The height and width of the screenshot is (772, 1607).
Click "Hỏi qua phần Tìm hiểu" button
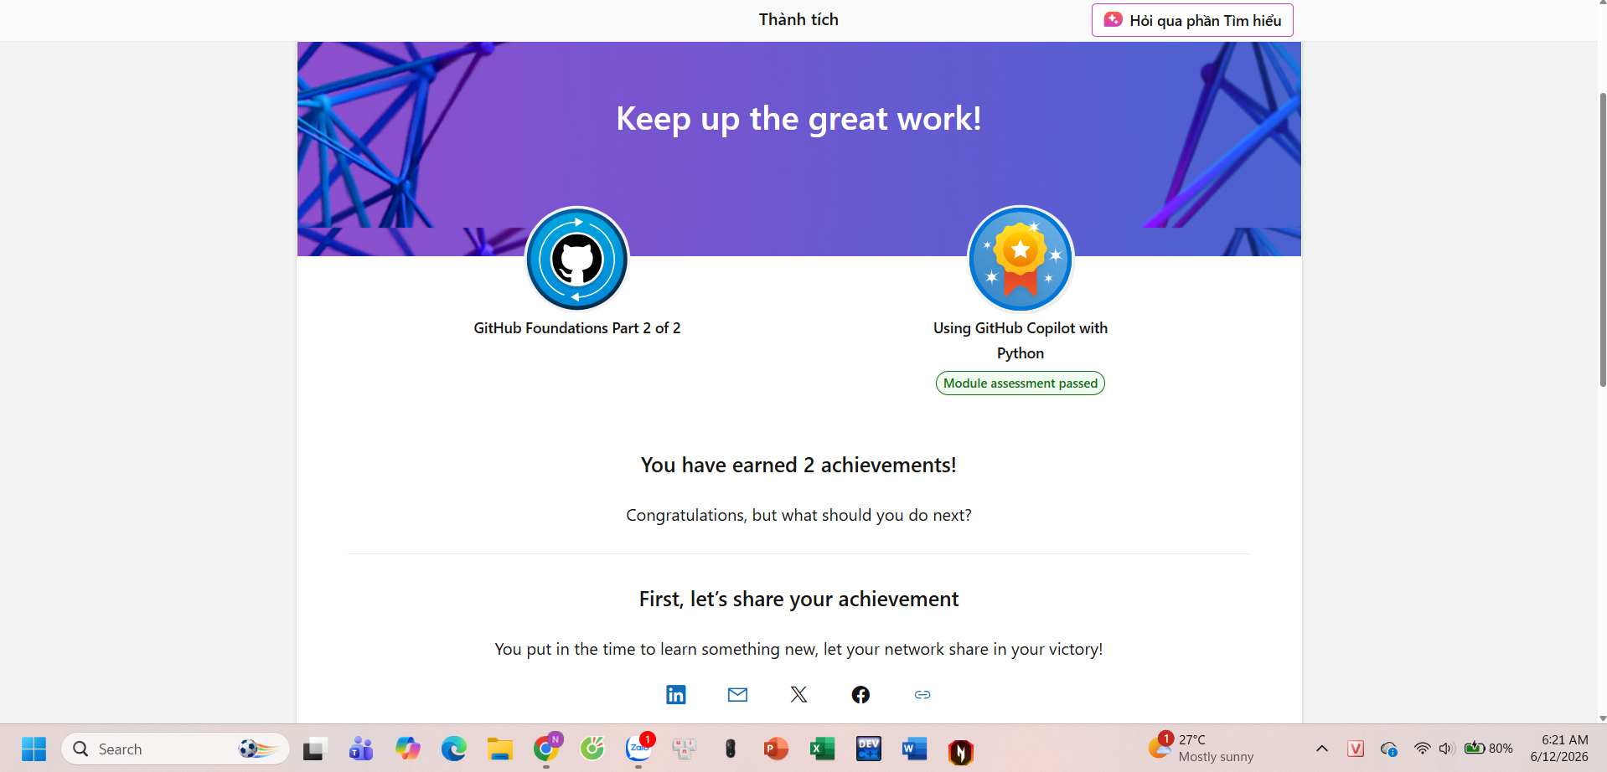(x=1192, y=20)
